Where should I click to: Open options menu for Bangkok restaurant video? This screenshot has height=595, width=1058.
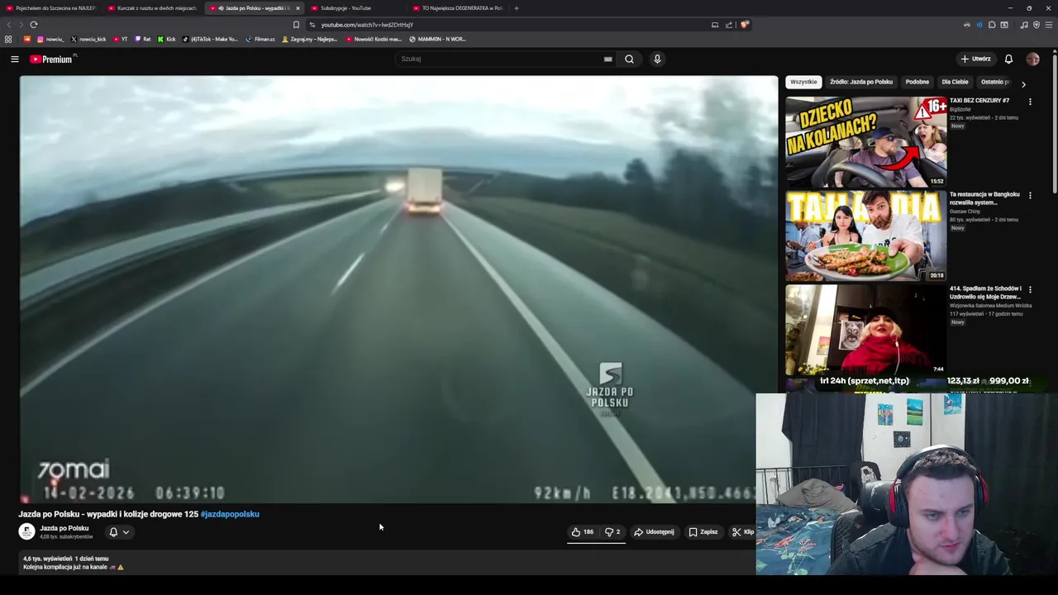[1030, 196]
